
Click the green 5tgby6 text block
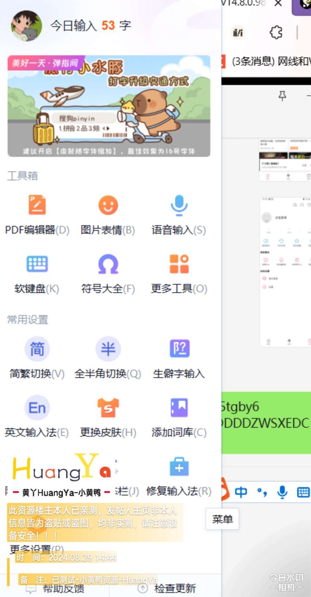[266, 423]
